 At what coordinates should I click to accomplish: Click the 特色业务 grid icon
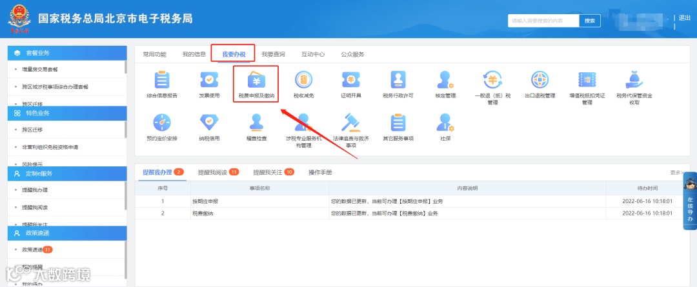[x=17, y=114]
